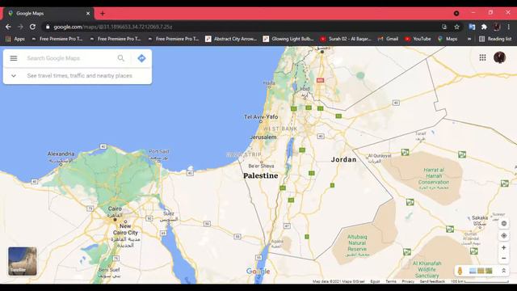517x291 pixels.
Task: Open the Abstract City Arrow bookmark
Action: point(231,39)
